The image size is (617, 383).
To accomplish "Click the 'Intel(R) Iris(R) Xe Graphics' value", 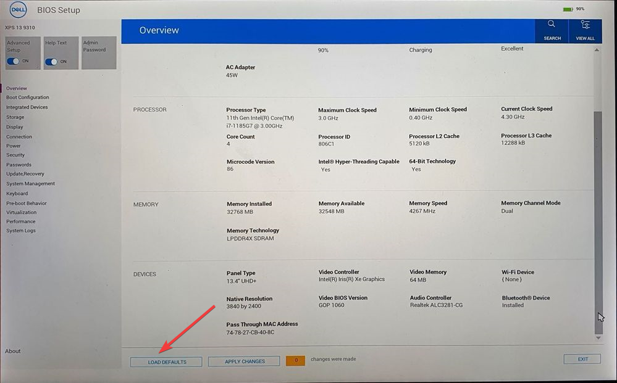I will [352, 279].
